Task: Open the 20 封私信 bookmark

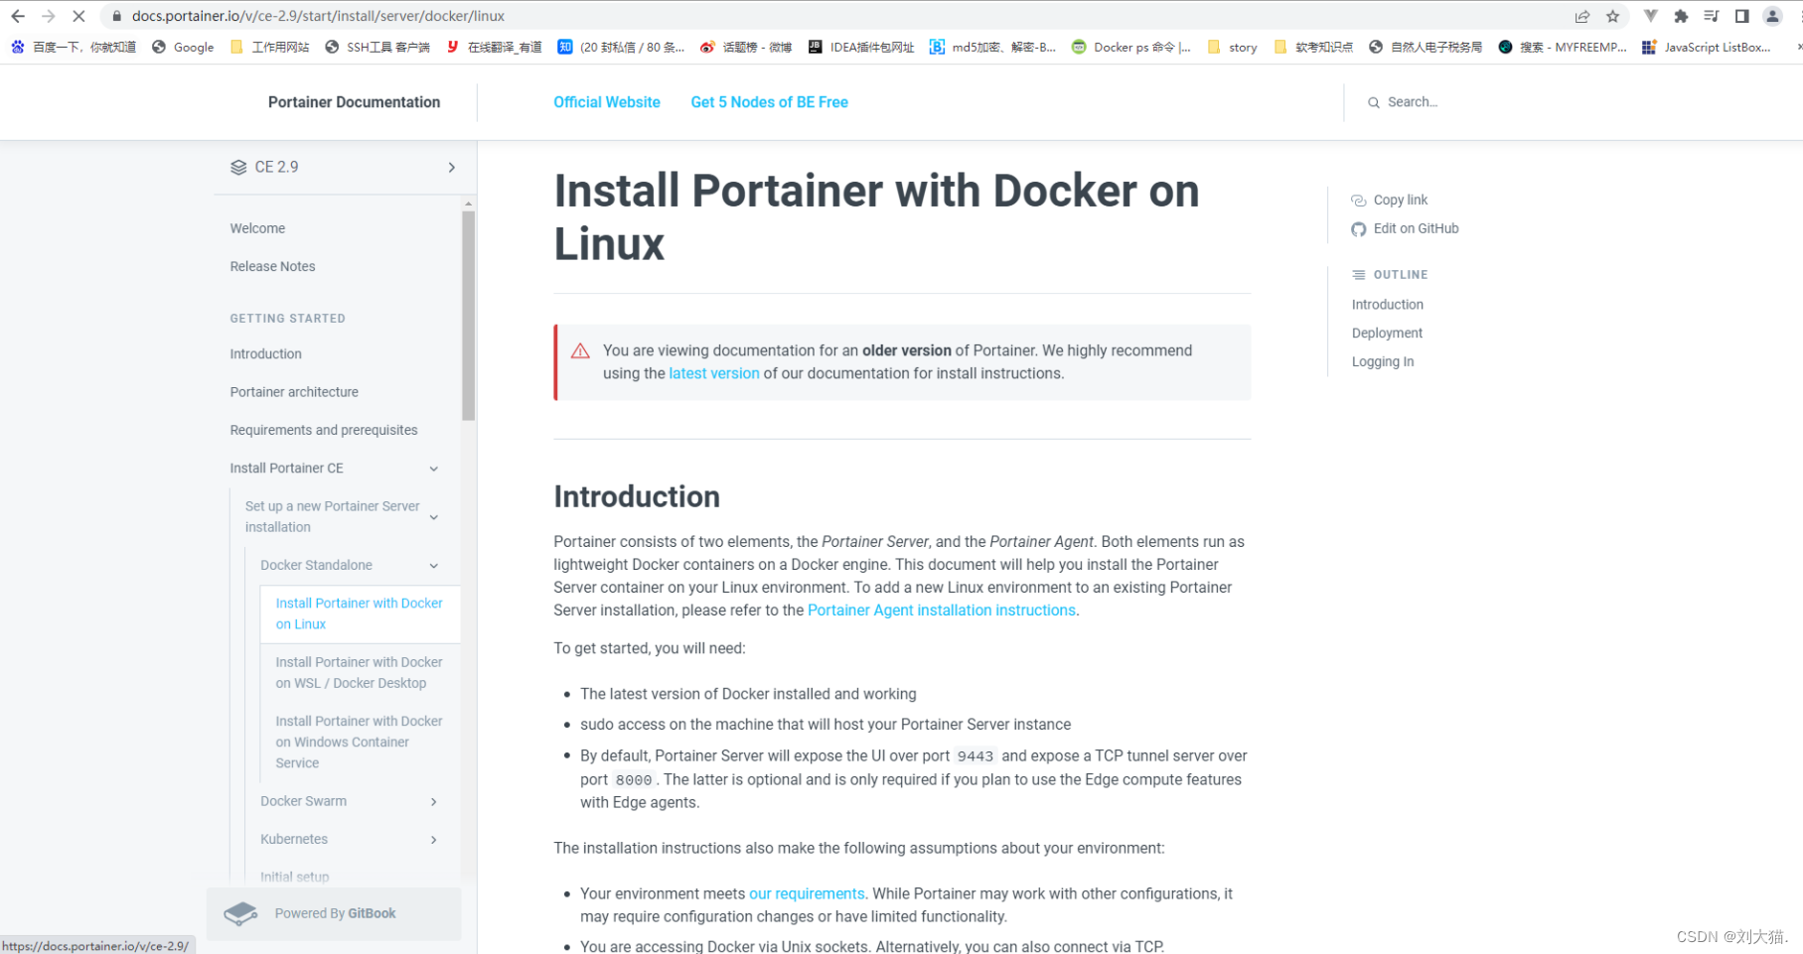Action: pos(621,47)
